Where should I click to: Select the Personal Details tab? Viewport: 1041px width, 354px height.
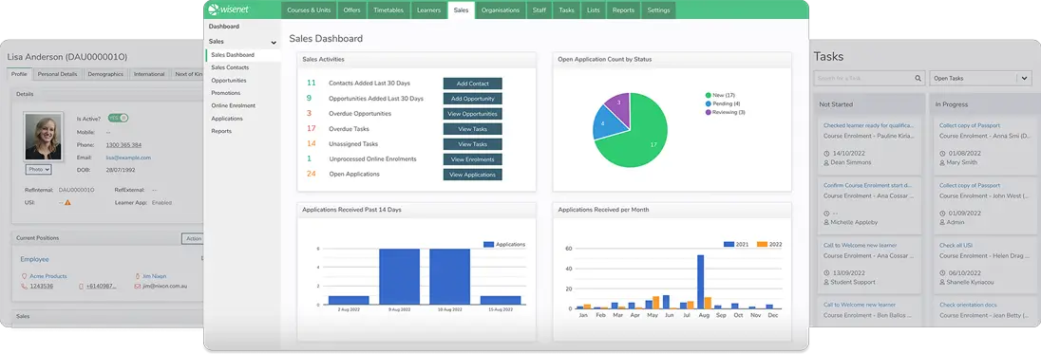[57, 74]
